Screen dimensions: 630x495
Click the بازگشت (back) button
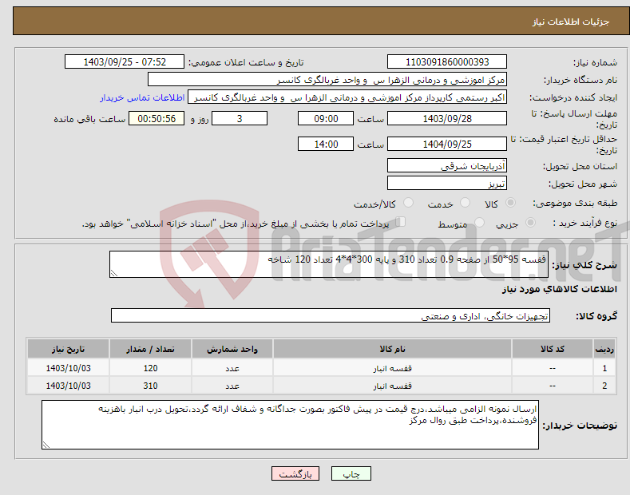point(295,474)
